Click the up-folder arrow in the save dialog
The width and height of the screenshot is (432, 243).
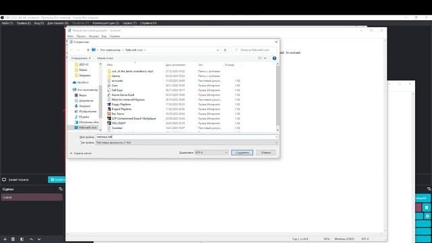point(88,50)
